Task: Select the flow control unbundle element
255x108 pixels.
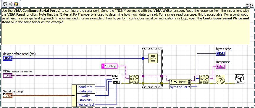Action: (85, 104)
